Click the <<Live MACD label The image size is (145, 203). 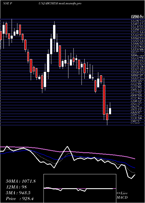click(x=122, y=195)
